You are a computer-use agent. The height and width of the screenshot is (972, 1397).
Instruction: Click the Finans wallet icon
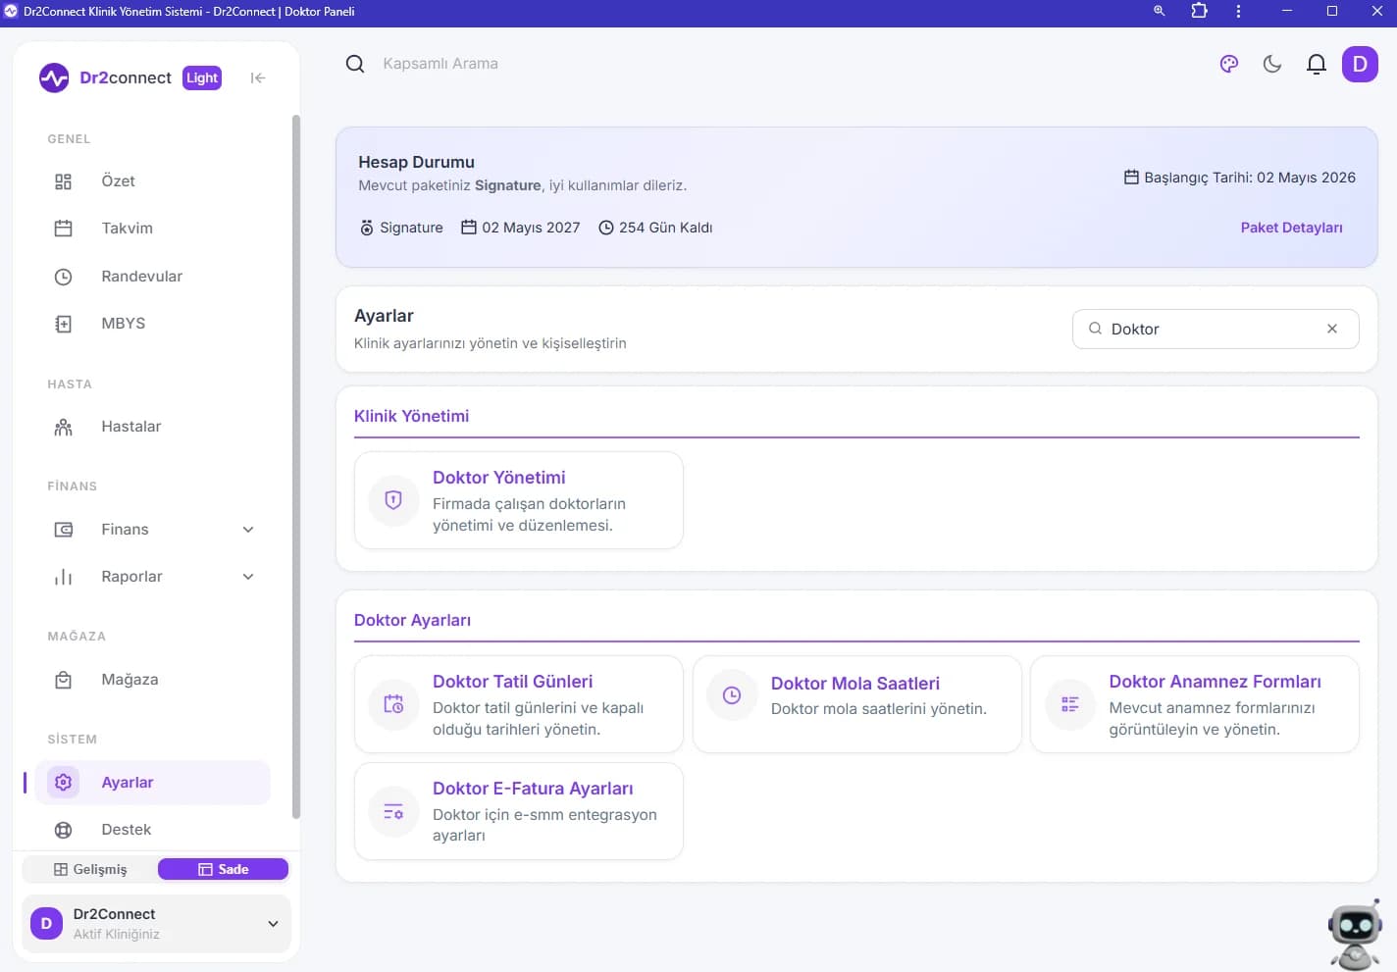coord(63,530)
